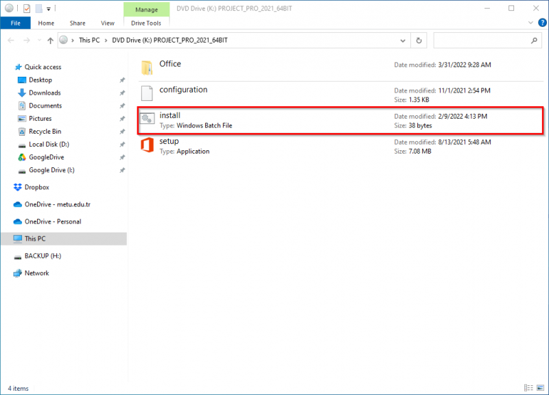
Task: Go back with the Back arrow
Action: [11, 40]
